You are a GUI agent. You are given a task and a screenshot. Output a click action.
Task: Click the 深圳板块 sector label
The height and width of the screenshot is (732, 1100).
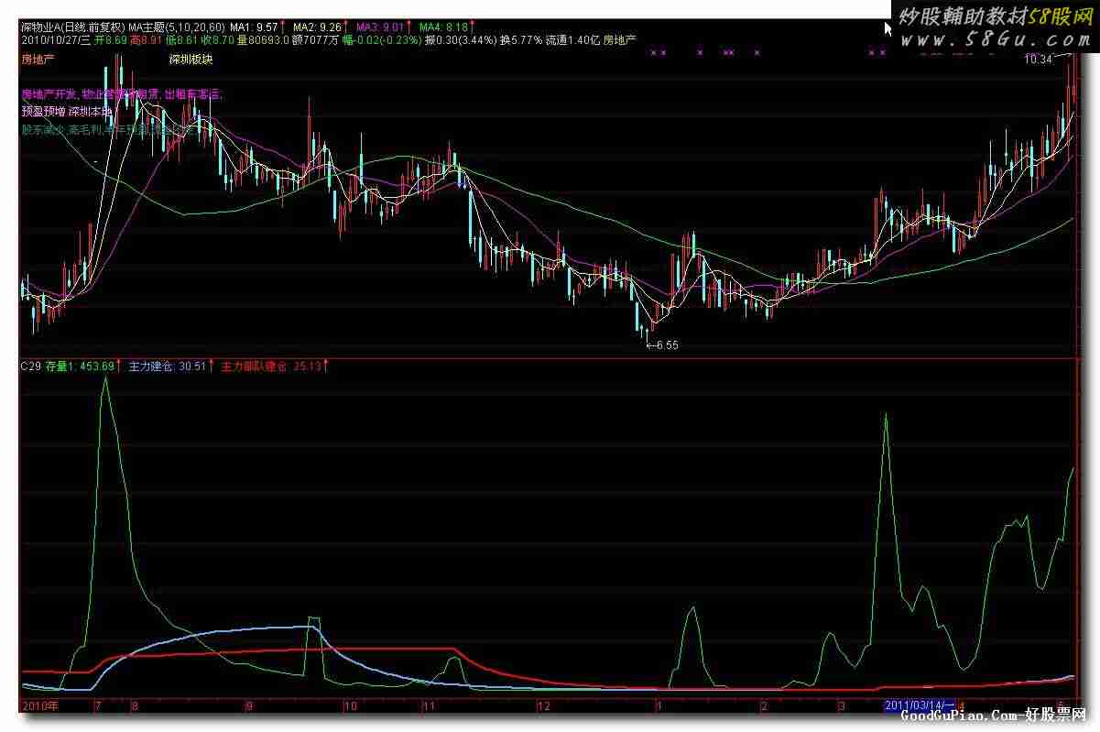(x=191, y=60)
